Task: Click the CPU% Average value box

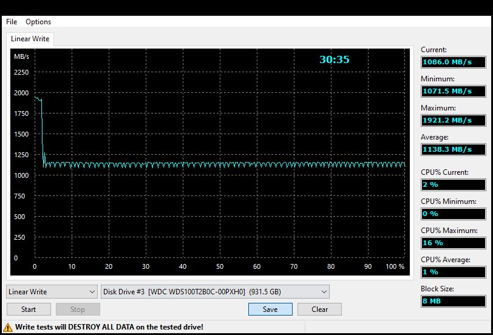Action: pyautogui.click(x=453, y=272)
